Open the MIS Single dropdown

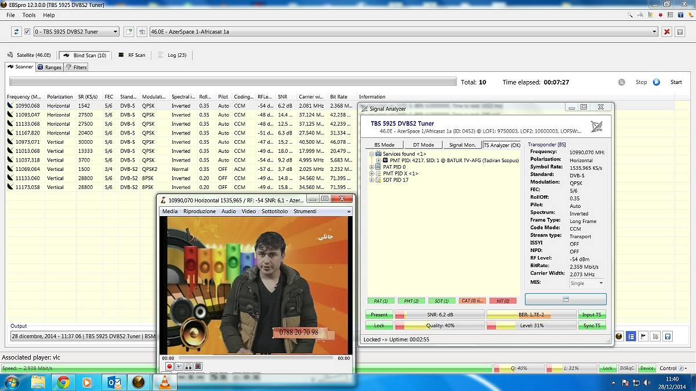(x=586, y=283)
